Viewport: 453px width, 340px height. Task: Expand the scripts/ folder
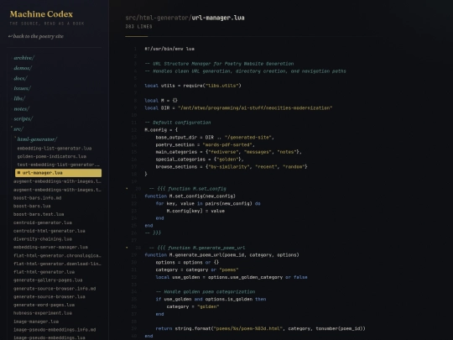click(23, 119)
